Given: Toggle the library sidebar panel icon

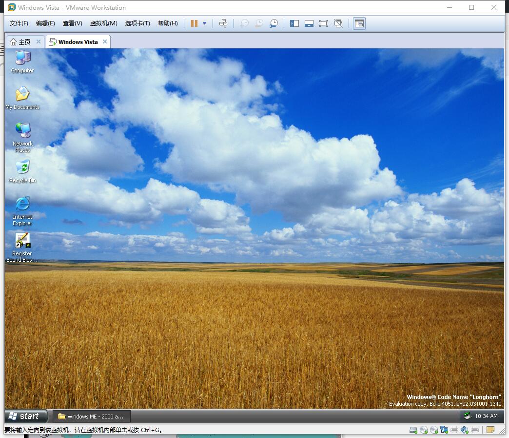Looking at the screenshot, I should (294, 23).
